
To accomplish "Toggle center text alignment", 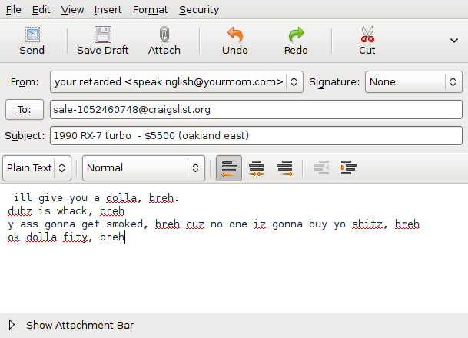I will (257, 167).
